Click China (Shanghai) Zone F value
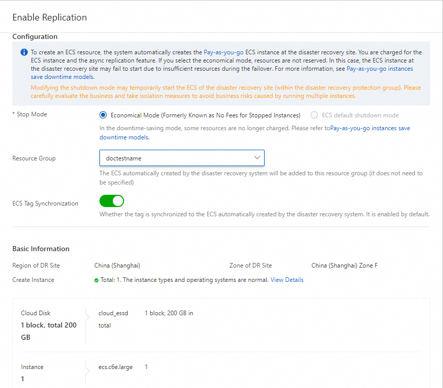Screen dimensions: 443x388 [345, 266]
